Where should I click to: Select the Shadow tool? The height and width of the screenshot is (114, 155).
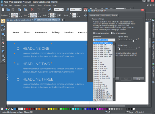3,51
